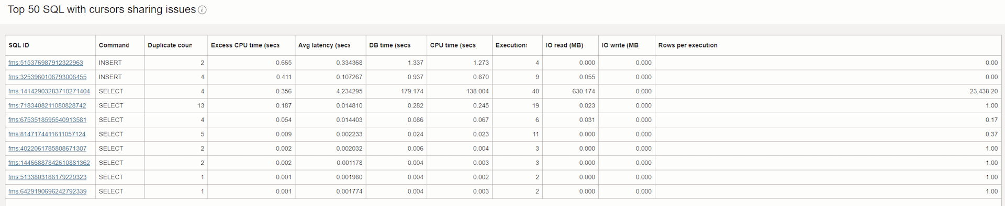Select the 0.334368 avg latency cell
The image size is (1005, 206).
pos(330,63)
